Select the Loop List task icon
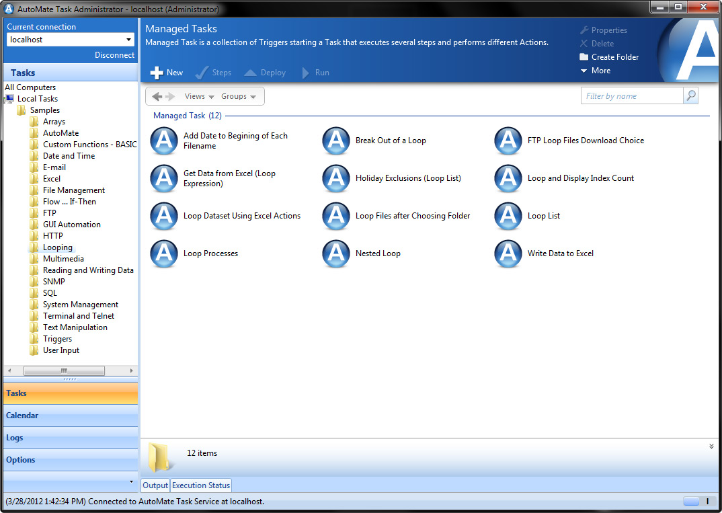Viewport: 722px width, 513px height. pyautogui.click(x=508, y=216)
